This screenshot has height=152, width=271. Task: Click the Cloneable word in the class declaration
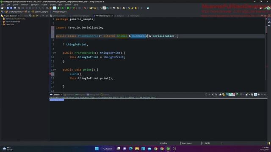(x=140, y=36)
